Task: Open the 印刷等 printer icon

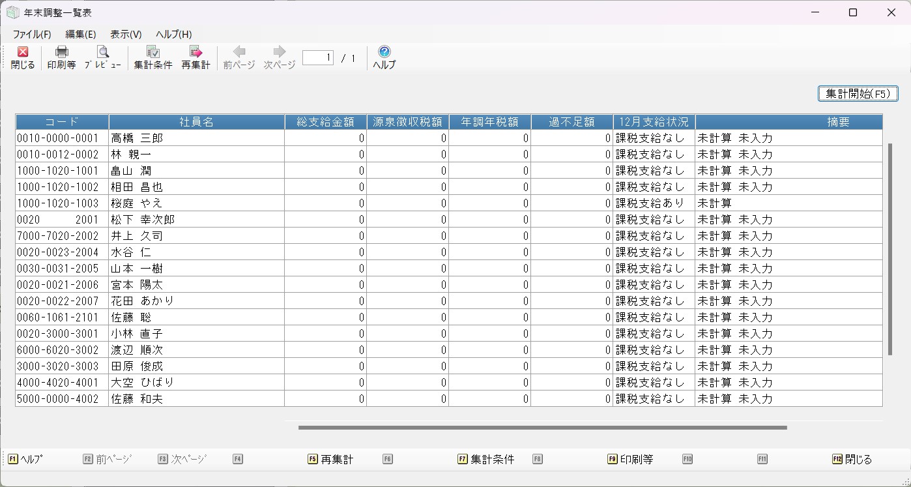Action: click(62, 52)
